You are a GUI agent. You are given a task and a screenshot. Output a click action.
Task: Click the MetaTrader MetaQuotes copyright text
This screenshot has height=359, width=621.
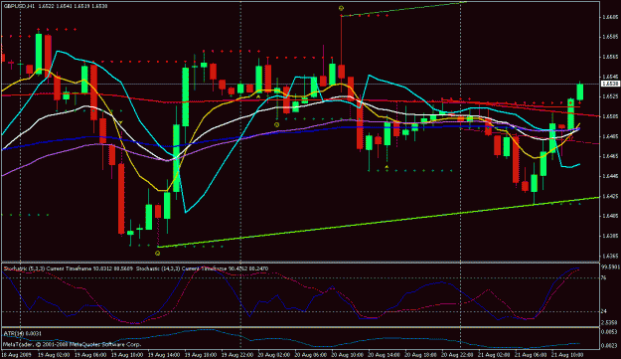click(73, 344)
